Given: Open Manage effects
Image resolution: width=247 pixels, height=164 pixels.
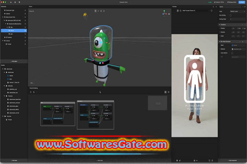Looking at the screenshot, I should [232, 2].
